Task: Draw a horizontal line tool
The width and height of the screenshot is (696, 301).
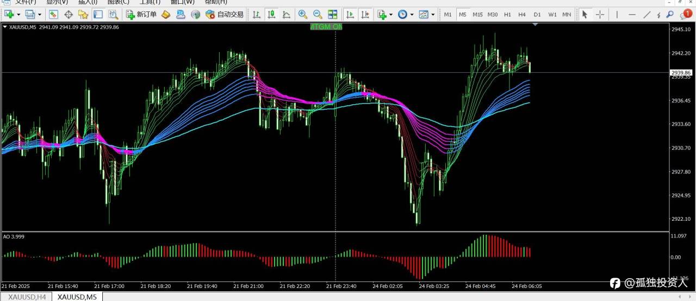Action: pyautogui.click(x=632, y=15)
